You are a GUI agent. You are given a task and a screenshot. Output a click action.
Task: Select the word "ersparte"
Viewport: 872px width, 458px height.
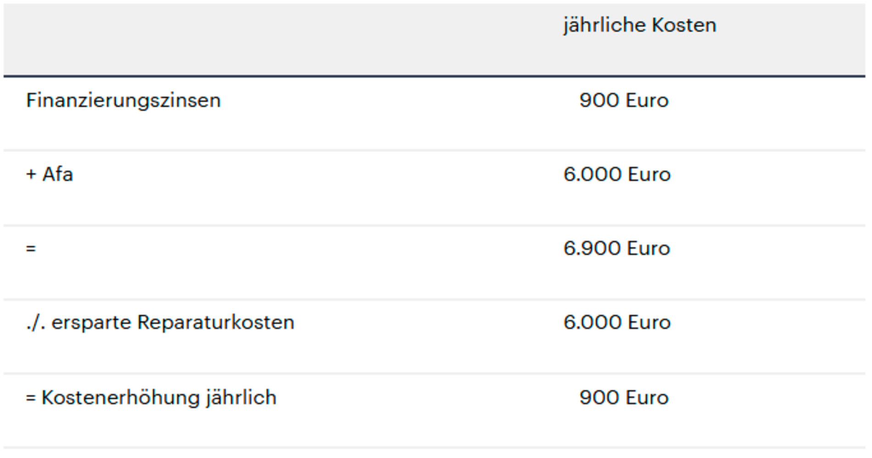(x=91, y=323)
